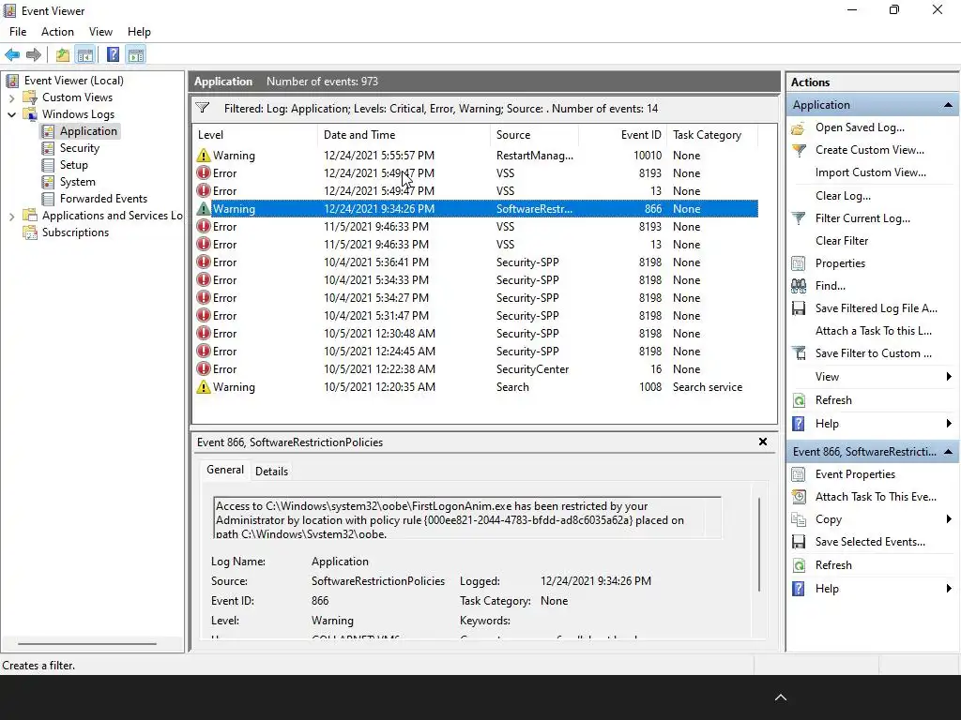Click Clear Filter action

pyautogui.click(x=842, y=241)
